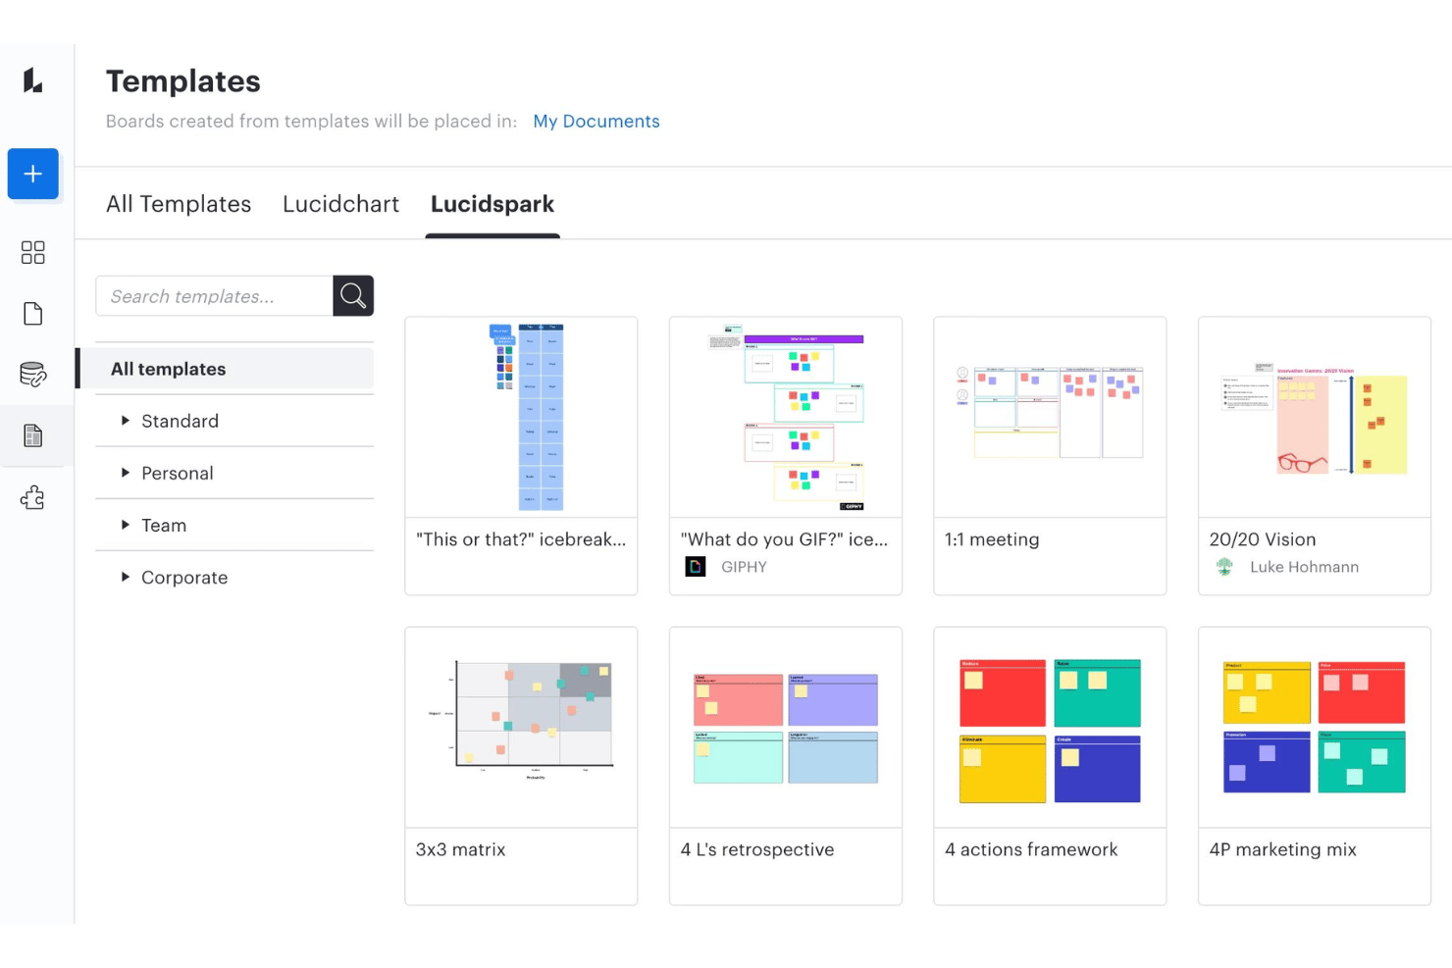Open the data linking database icon
Screen dimensions: 1452x968
click(33, 375)
